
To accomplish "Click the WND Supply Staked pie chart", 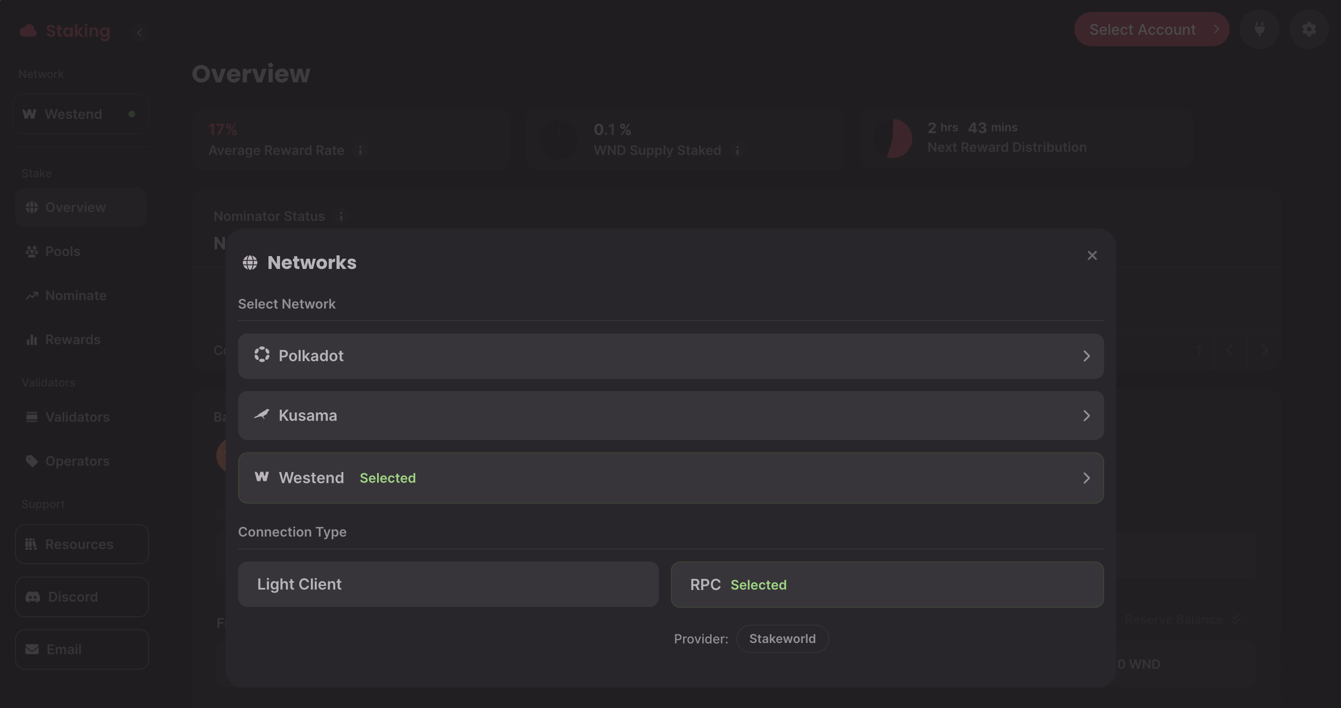I will click(559, 139).
